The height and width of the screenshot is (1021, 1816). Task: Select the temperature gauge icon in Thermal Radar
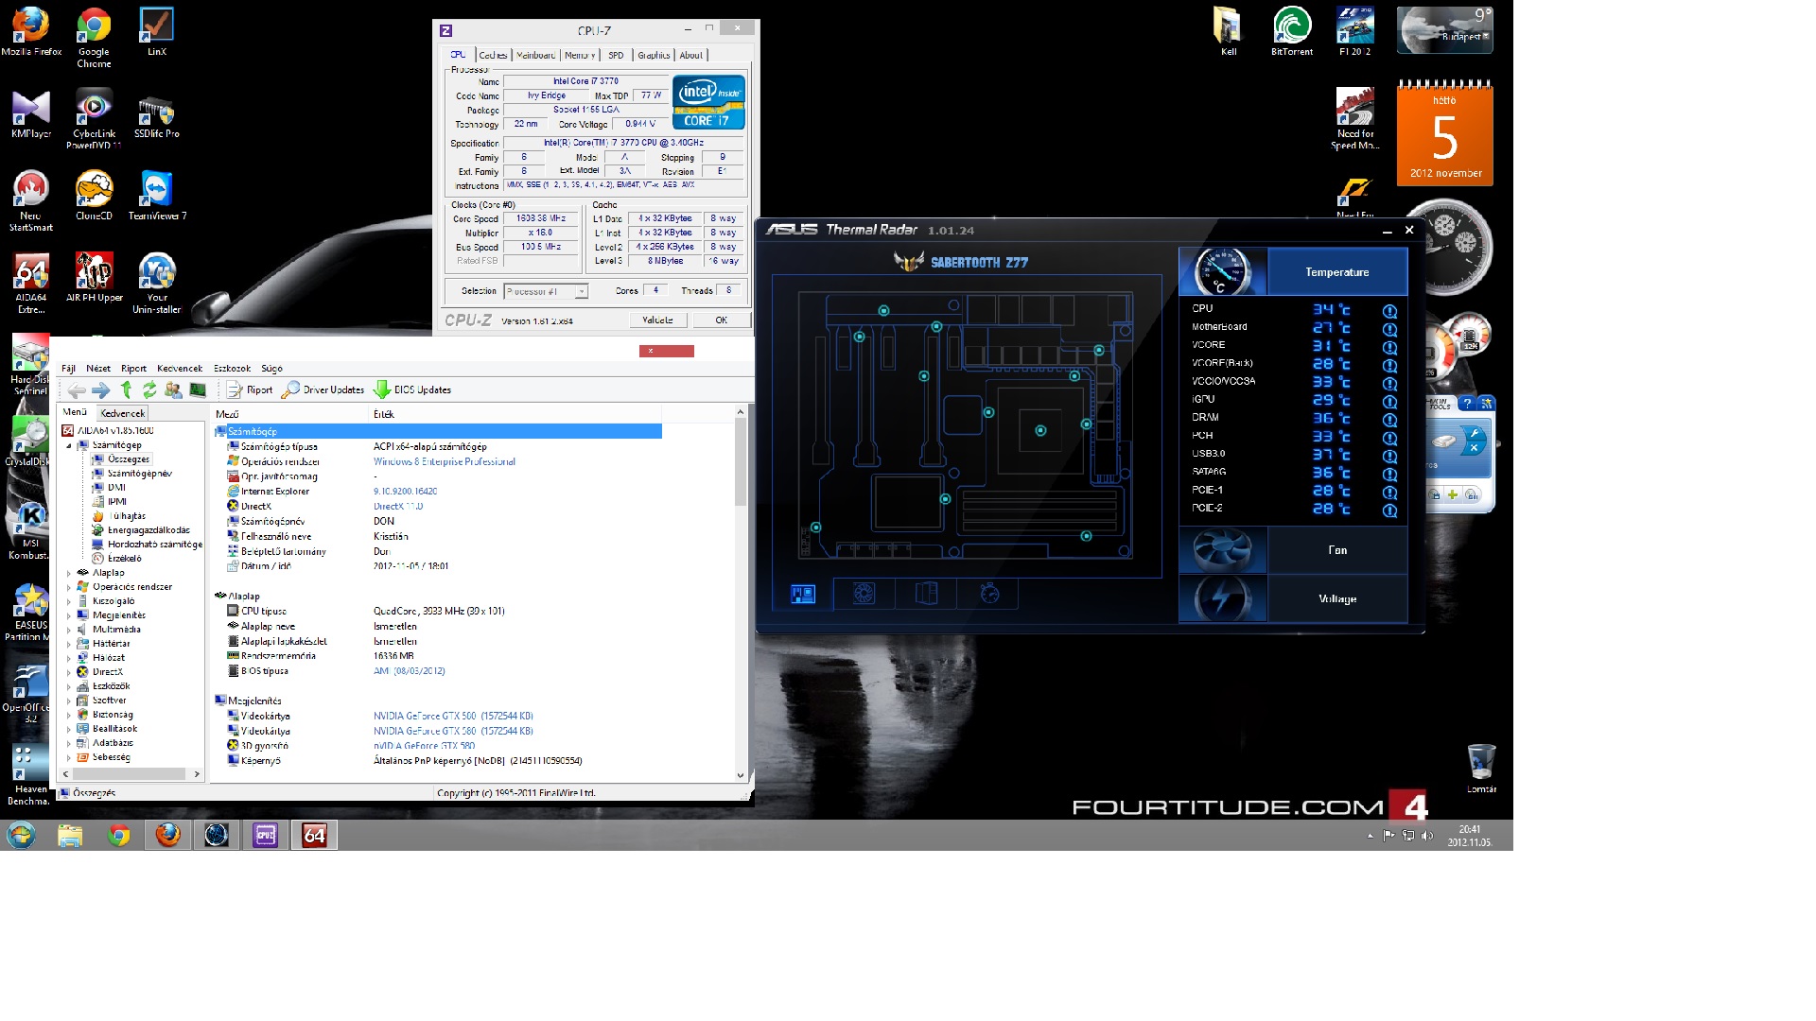(1222, 271)
